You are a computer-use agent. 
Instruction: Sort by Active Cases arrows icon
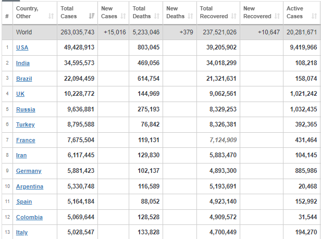314,16
